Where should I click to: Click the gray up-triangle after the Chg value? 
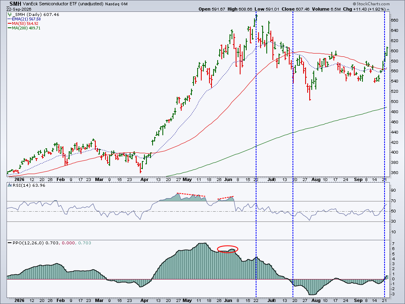coord(388,9)
